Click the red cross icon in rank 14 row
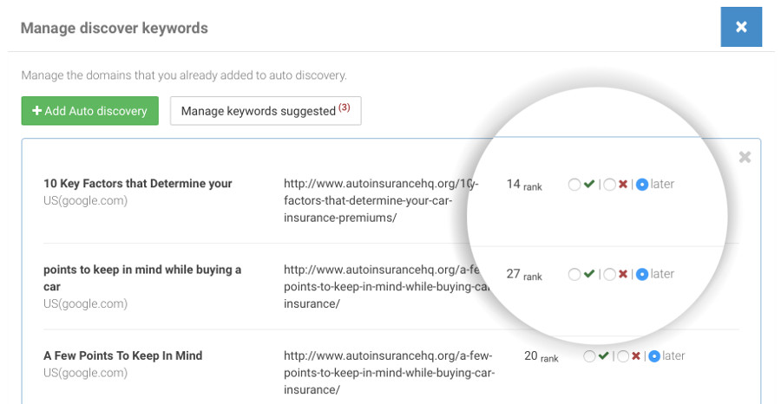 (x=623, y=185)
